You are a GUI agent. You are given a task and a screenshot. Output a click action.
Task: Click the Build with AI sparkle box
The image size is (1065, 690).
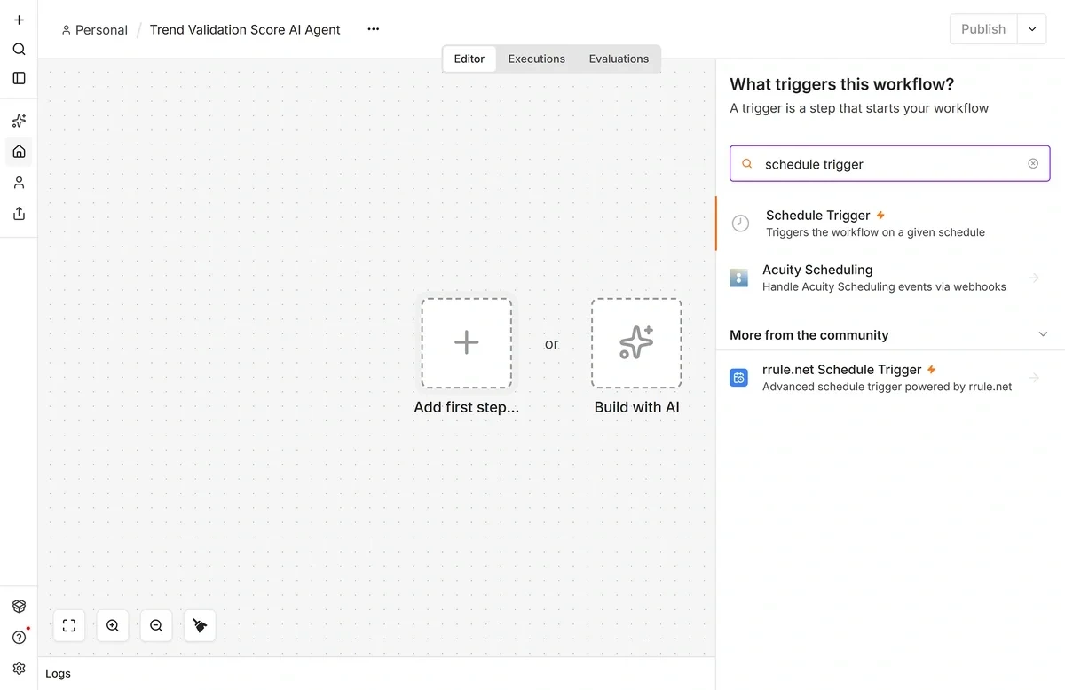click(x=636, y=343)
